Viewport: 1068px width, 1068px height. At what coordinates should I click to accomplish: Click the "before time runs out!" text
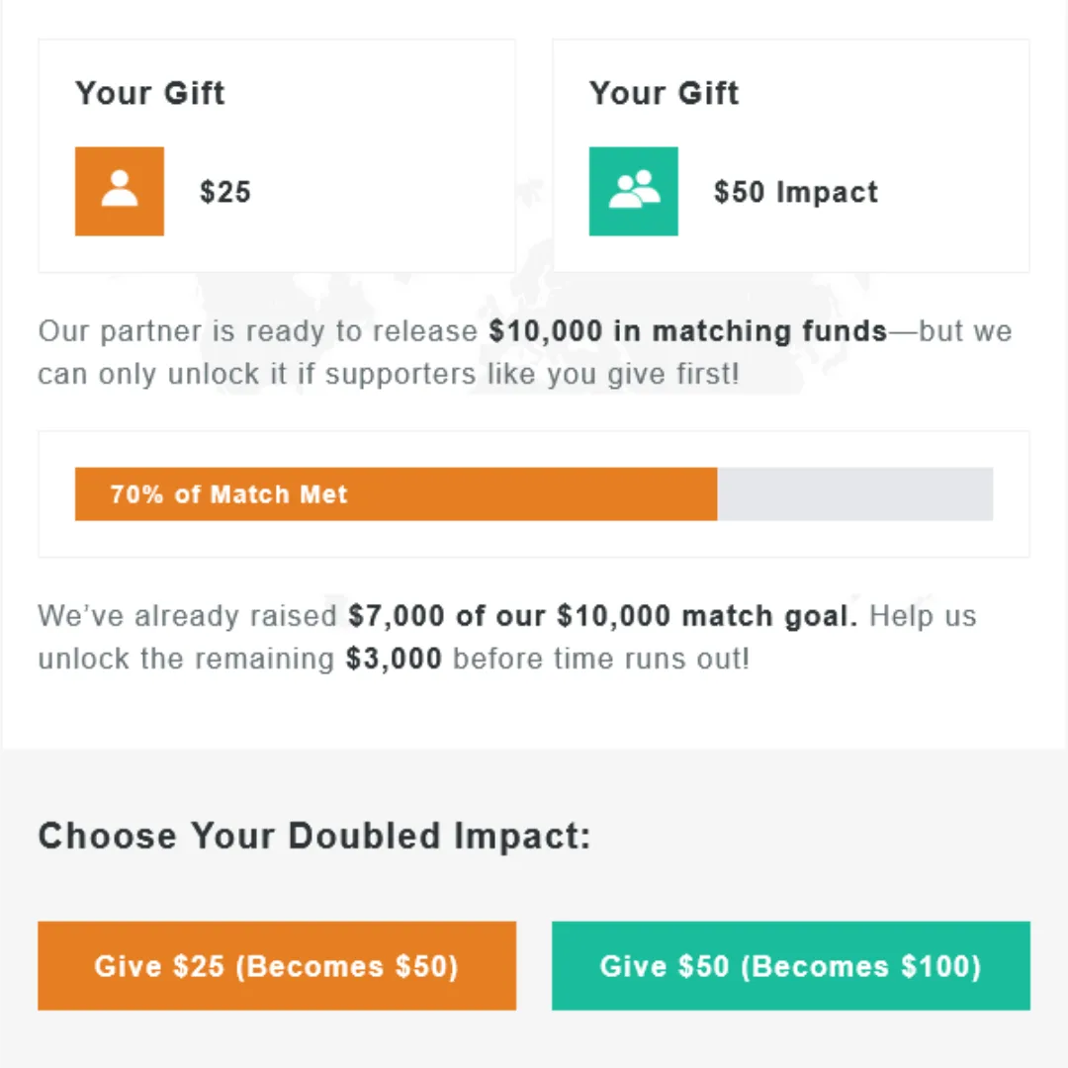click(x=601, y=659)
